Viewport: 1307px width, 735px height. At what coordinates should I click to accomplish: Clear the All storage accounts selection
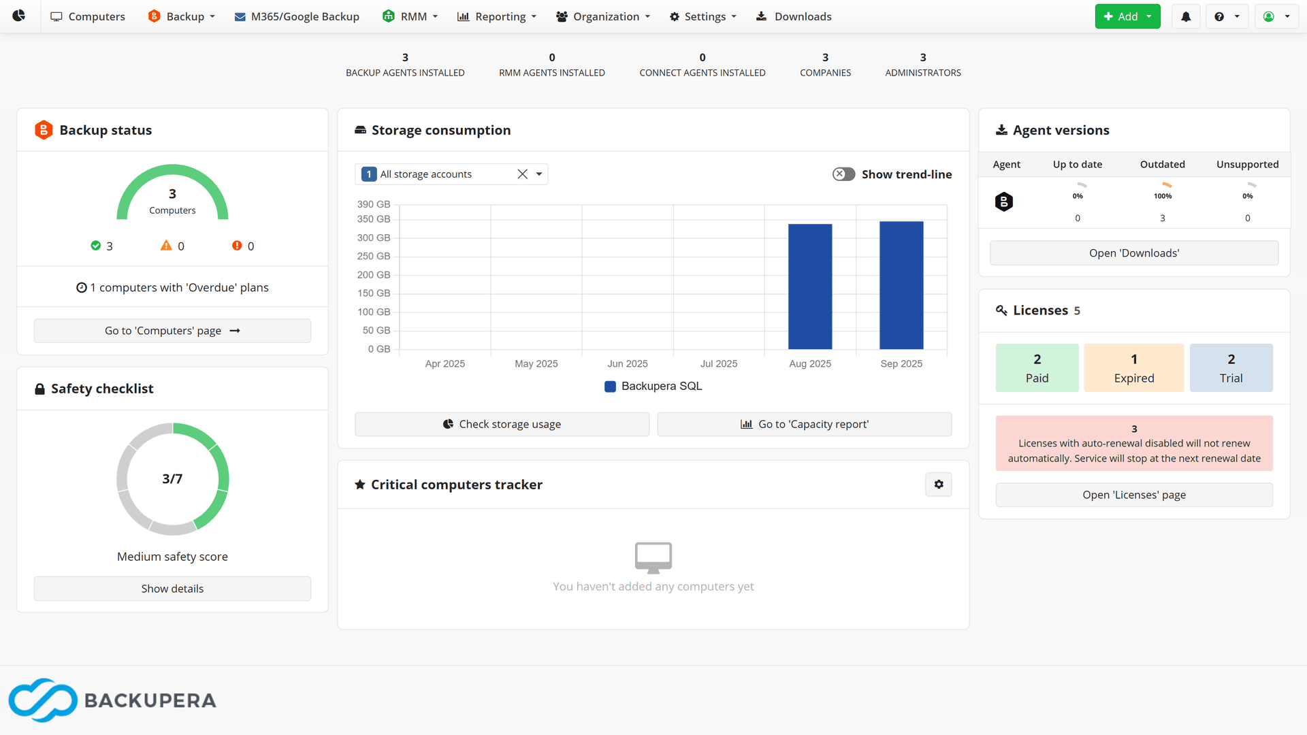pos(522,174)
